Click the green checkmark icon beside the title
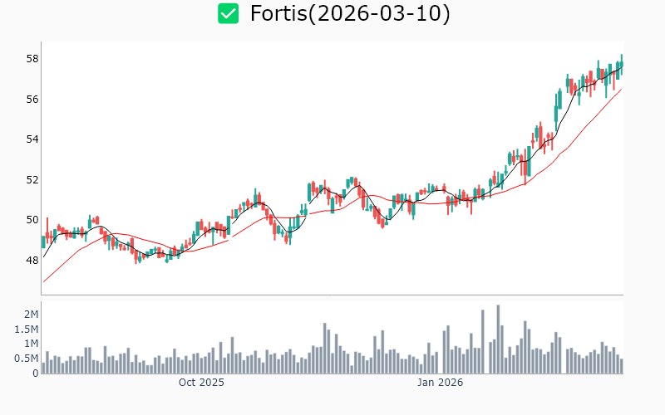 coord(228,13)
